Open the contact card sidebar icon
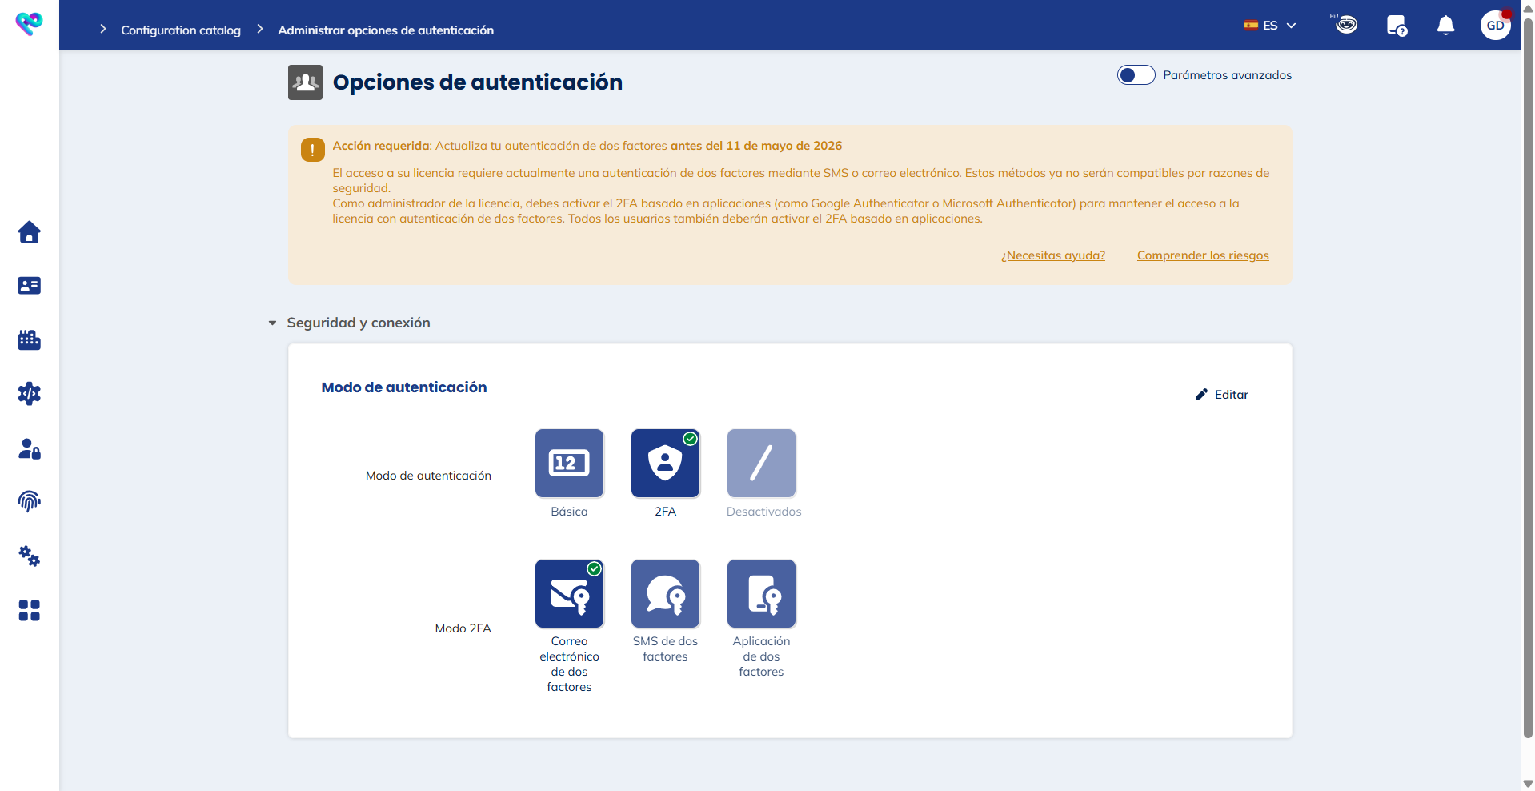Image resolution: width=1535 pixels, height=791 pixels. pos(30,286)
